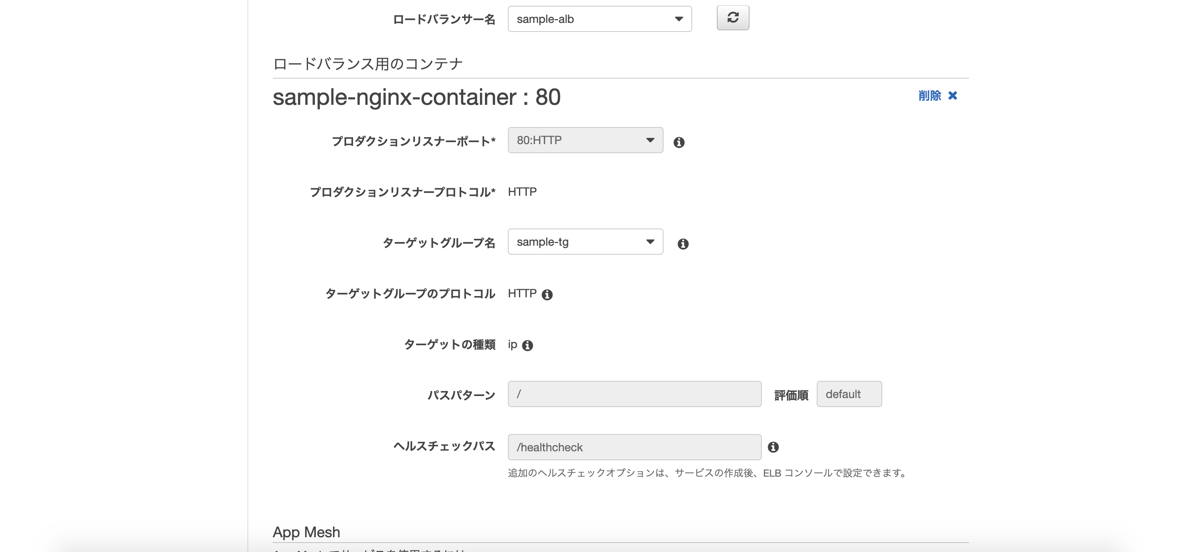Refresh the load balancer name list
This screenshot has height=552, width=1178.
tap(733, 18)
